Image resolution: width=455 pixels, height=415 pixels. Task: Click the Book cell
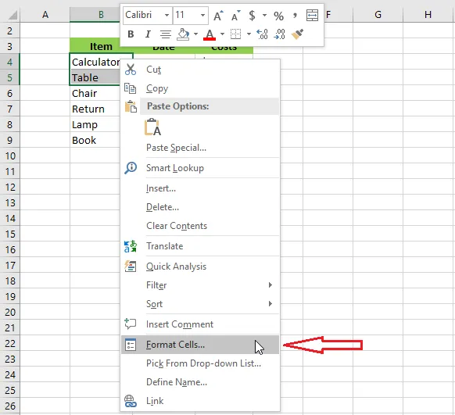95,141
